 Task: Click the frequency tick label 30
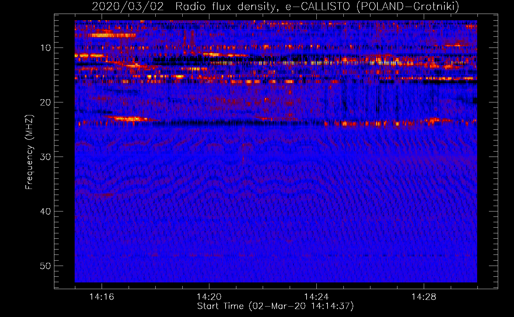coord(45,157)
